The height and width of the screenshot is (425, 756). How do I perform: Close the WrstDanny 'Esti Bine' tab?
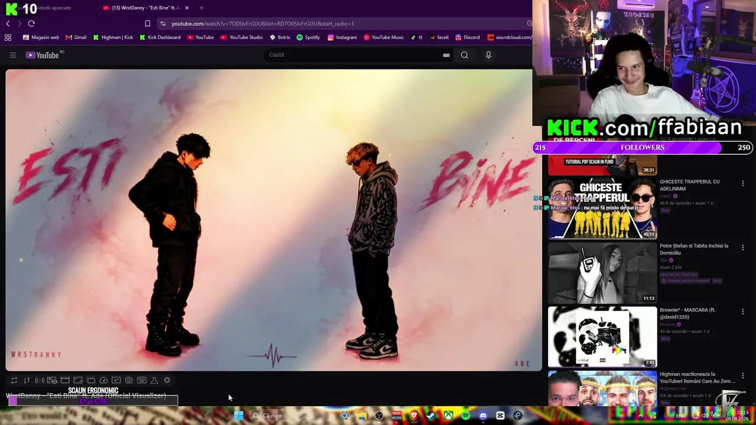click(x=187, y=8)
